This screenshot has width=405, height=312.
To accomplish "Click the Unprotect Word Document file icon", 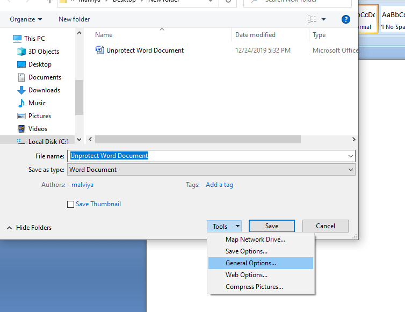I will point(100,50).
